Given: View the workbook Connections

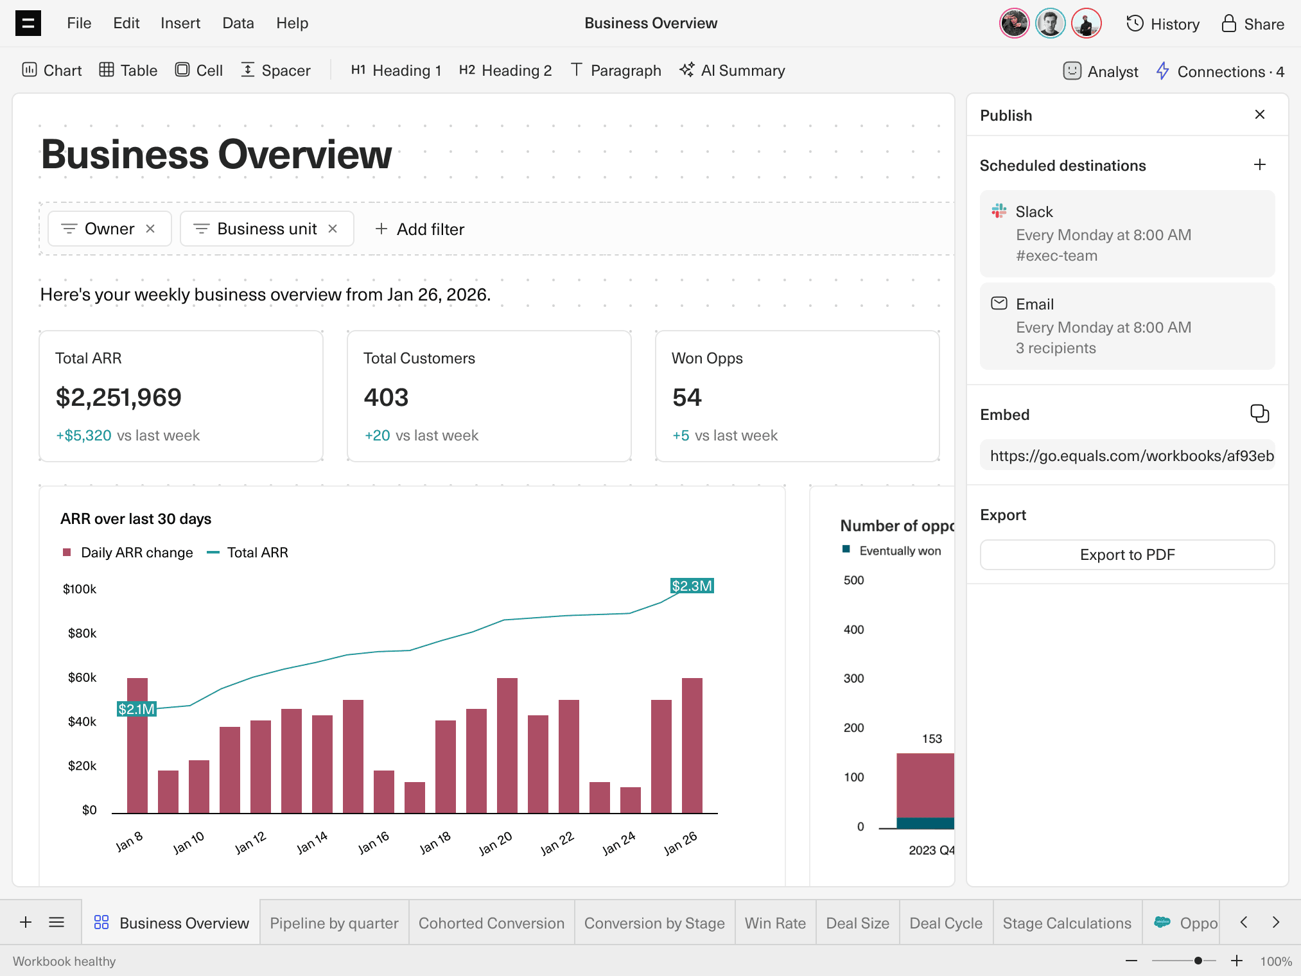Looking at the screenshot, I should (x=1219, y=71).
